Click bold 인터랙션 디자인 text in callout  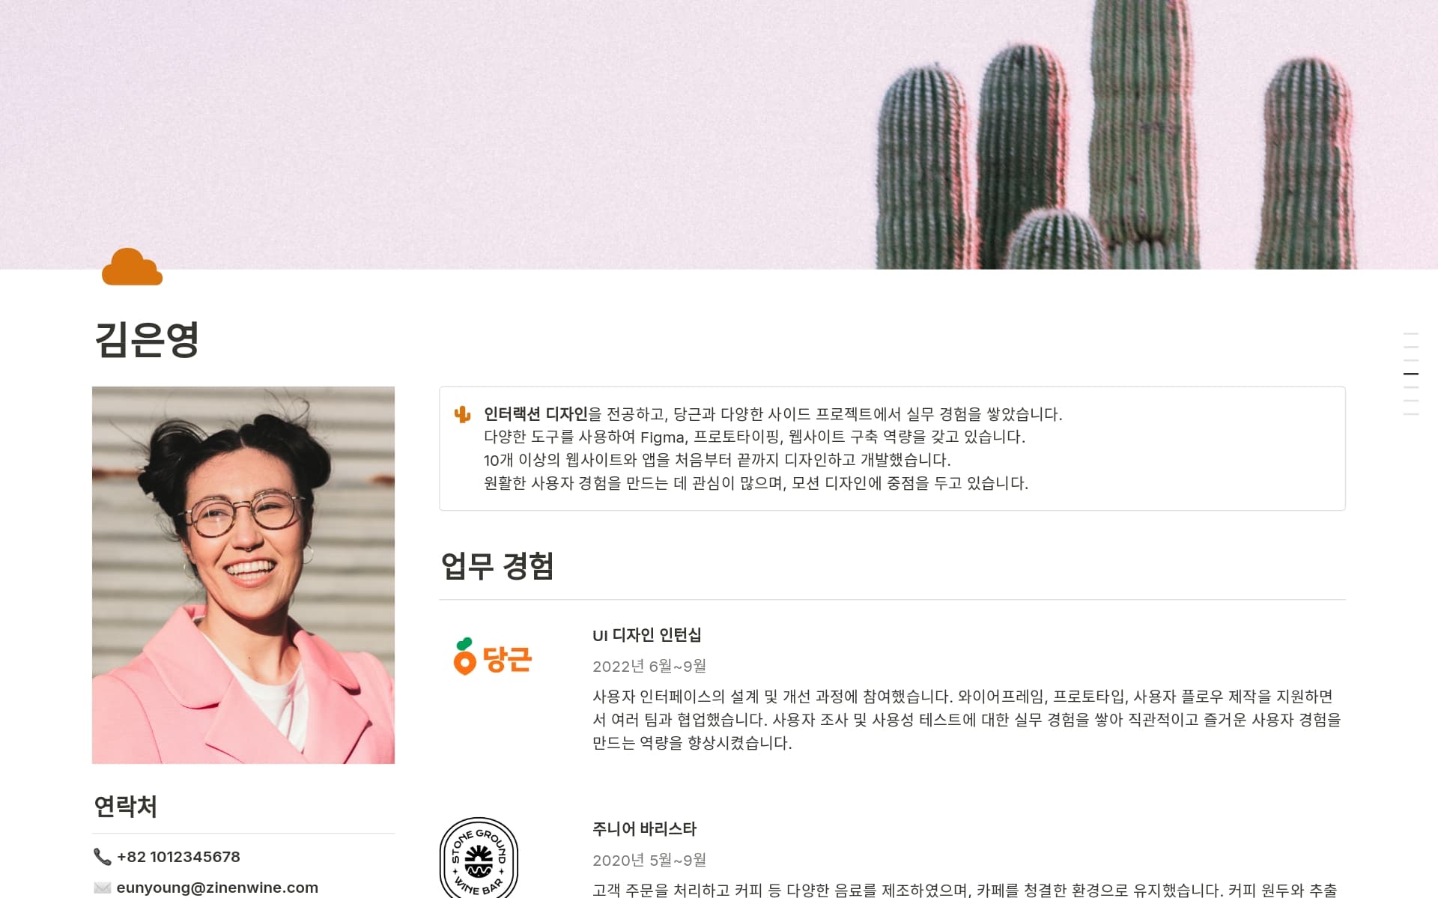coord(536,414)
